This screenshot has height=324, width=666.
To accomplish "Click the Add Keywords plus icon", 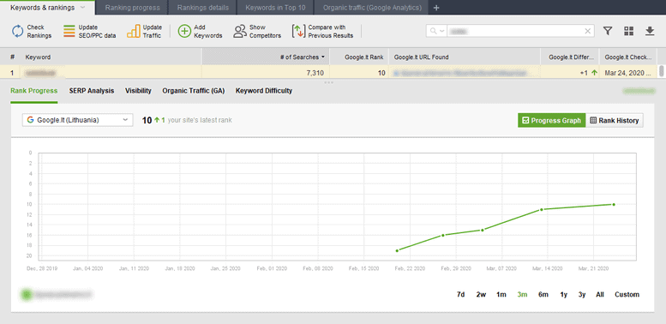I will click(184, 32).
